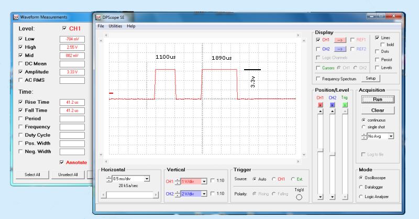Open the No Avg averaging dropdown
The width and height of the screenshot is (419, 219).
coord(391,136)
